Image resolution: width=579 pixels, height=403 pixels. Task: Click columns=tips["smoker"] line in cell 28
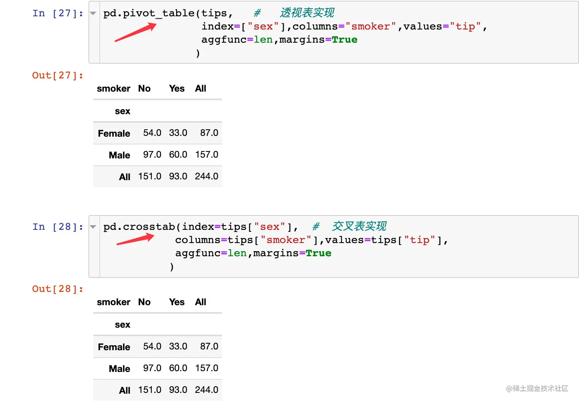(x=311, y=240)
